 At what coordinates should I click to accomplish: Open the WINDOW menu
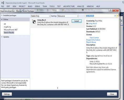pos(90,6)
